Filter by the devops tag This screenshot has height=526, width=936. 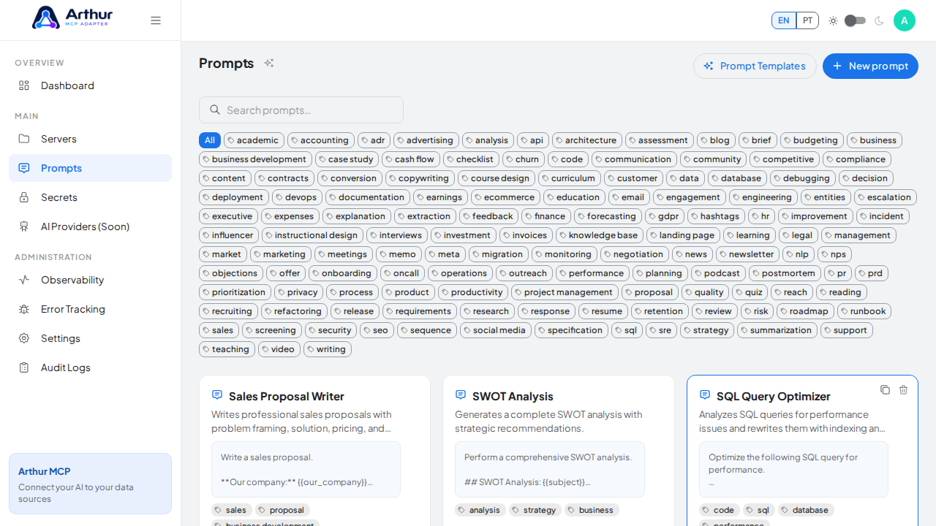[297, 197]
